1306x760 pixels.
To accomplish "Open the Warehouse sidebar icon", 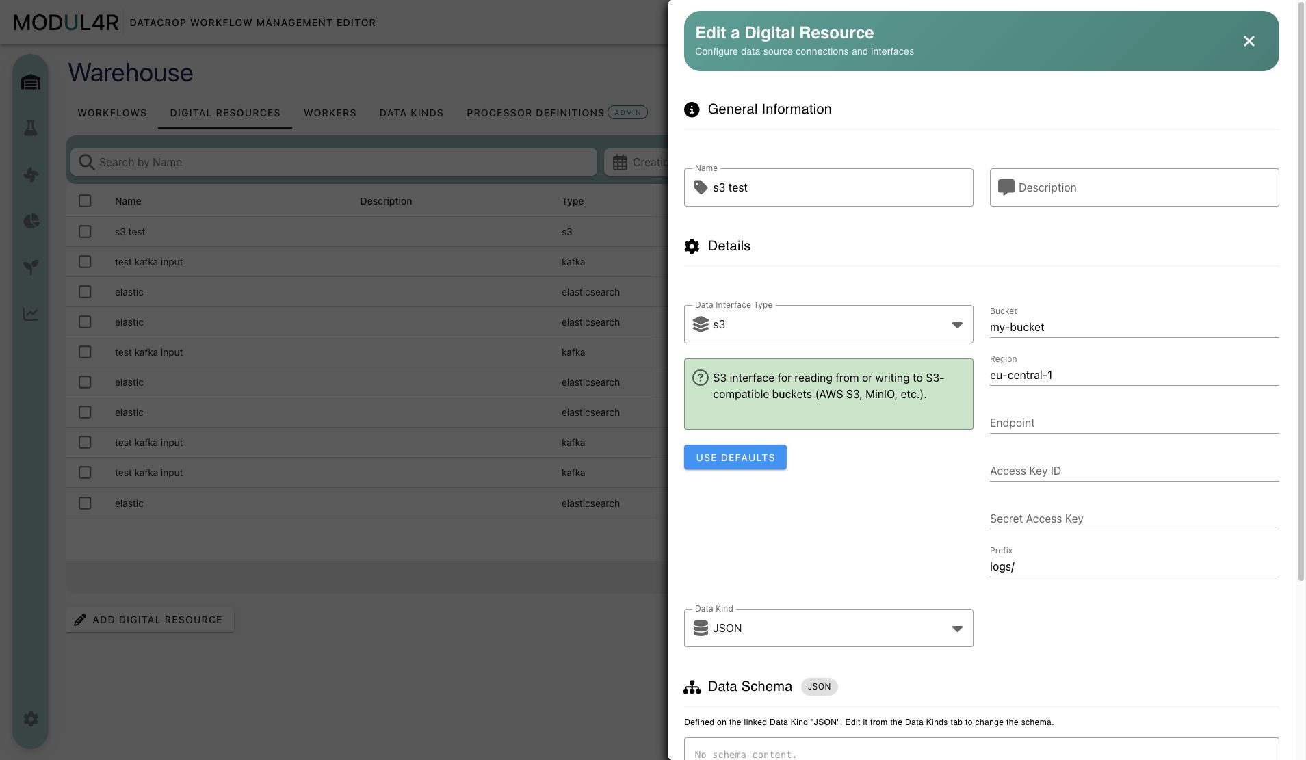I will (x=31, y=82).
